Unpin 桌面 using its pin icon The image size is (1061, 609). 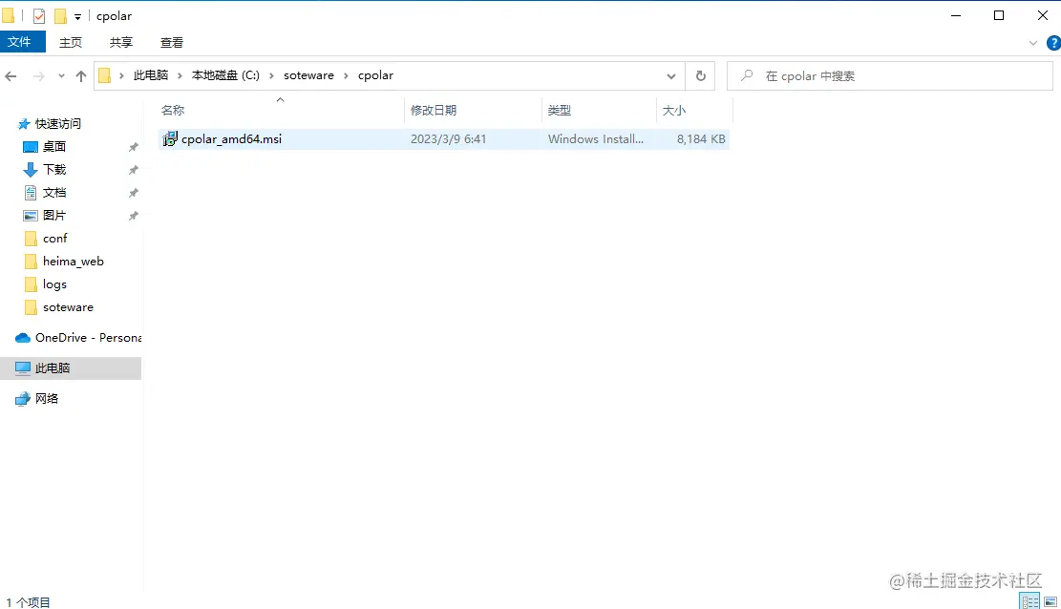[134, 147]
